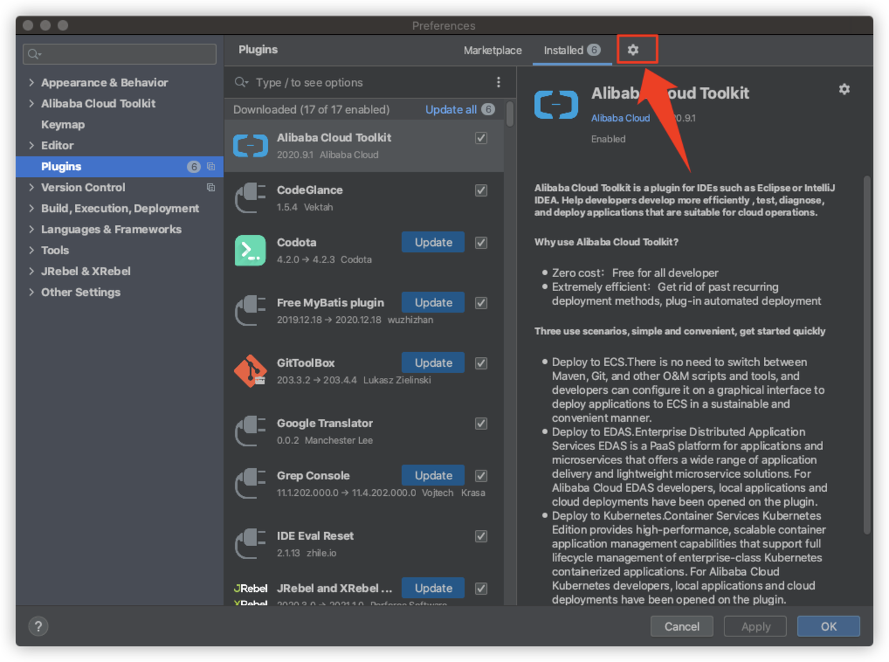Click the project-level icon on Version Control row

(x=210, y=188)
